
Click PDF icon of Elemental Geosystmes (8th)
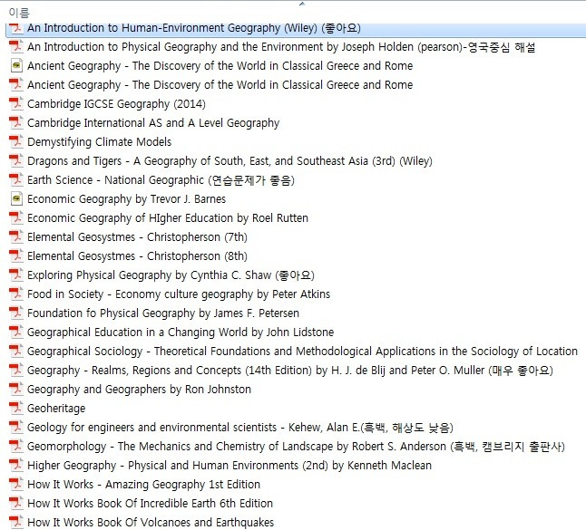[16, 256]
